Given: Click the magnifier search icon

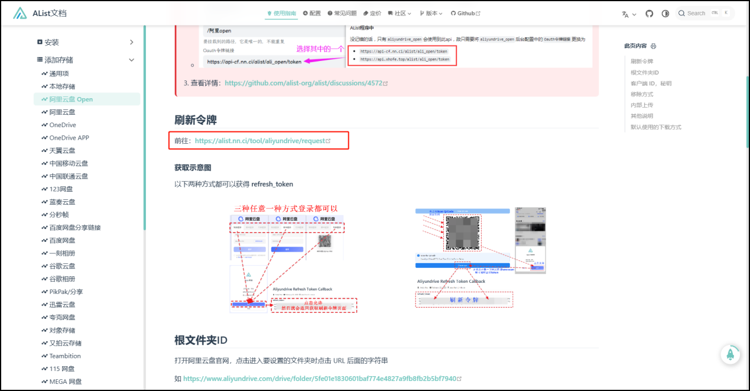Looking at the screenshot, I should pyautogui.click(x=682, y=13).
